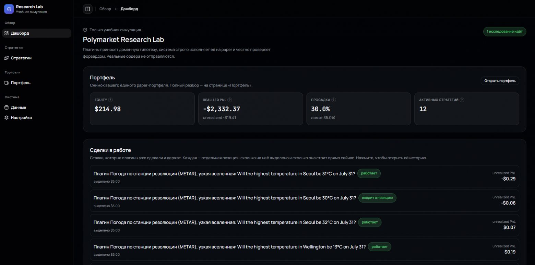Click the Данные database icon in sidebar
Viewport: 535px width, 265px height.
7,107
